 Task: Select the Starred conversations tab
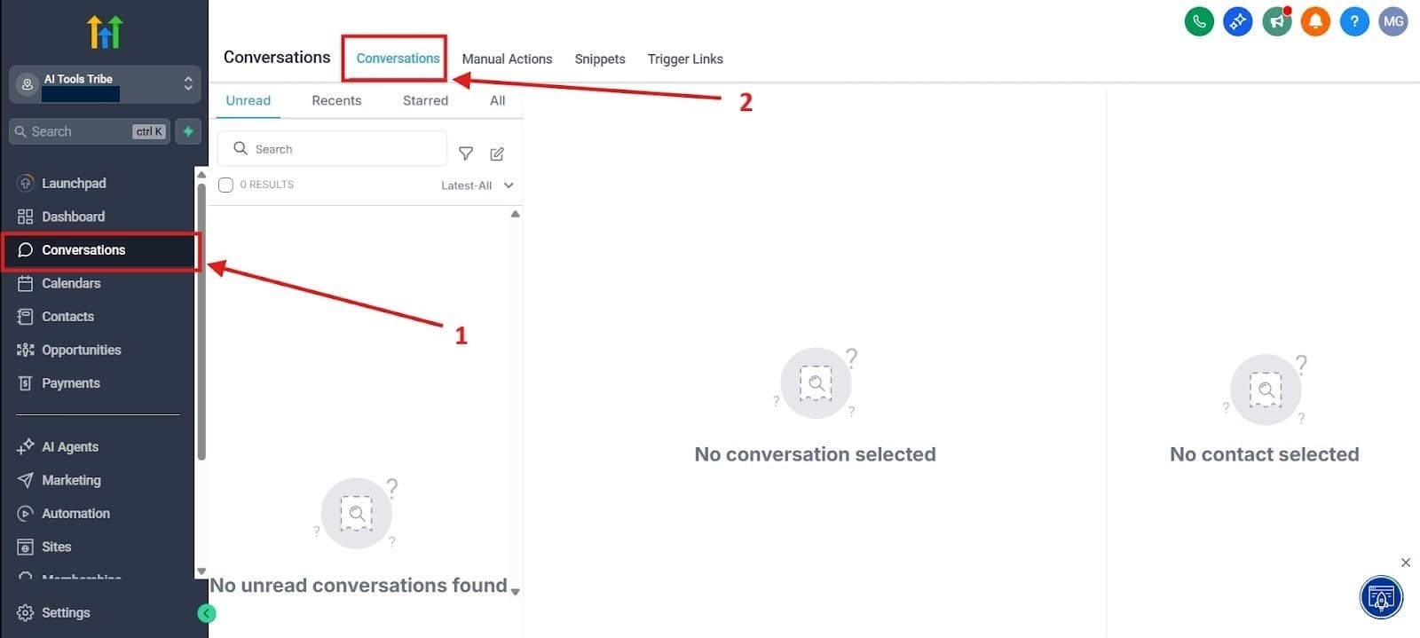(425, 100)
